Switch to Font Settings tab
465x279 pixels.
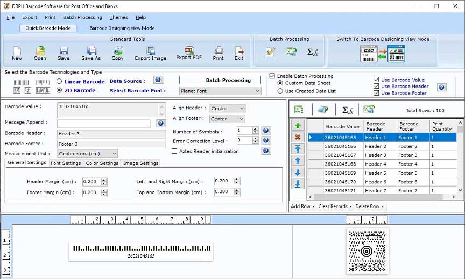tap(66, 163)
